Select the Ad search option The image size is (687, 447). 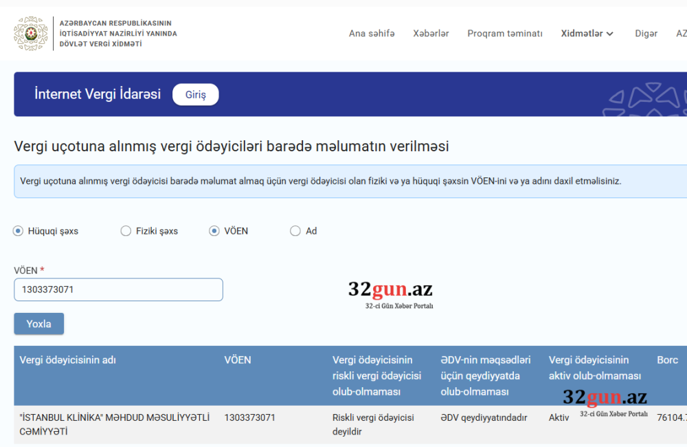point(295,231)
